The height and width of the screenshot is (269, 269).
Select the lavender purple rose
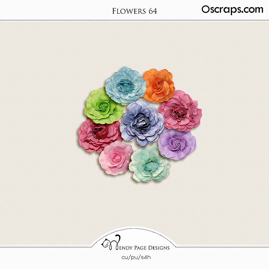177,144
